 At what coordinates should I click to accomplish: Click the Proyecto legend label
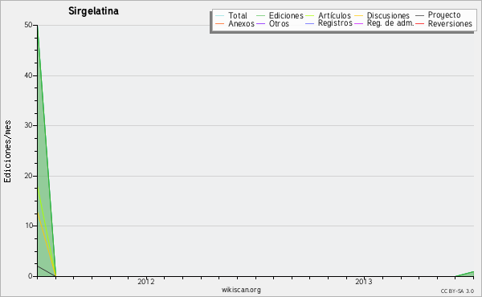[x=444, y=14]
